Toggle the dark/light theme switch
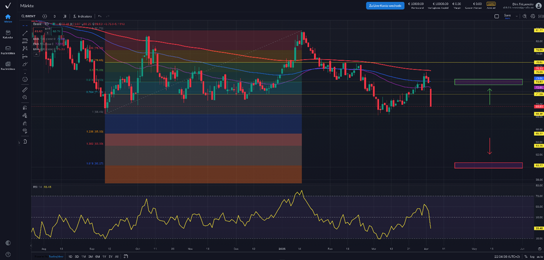Screen dimensions: 544x260 click(8, 243)
